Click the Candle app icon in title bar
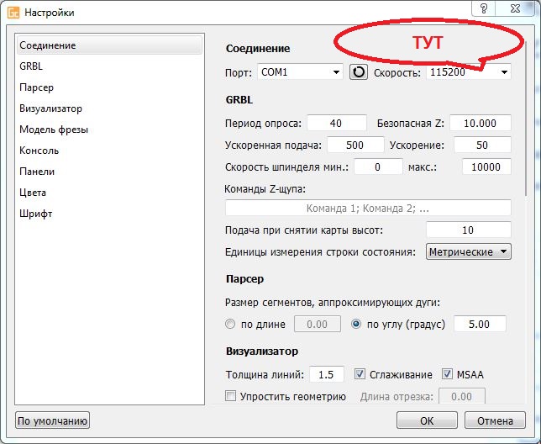 pyautogui.click(x=13, y=13)
